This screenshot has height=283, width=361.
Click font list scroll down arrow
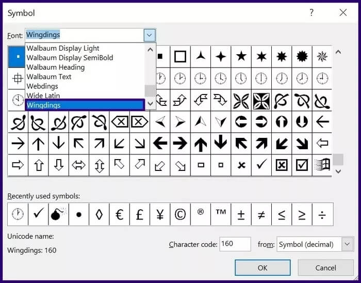(x=150, y=104)
